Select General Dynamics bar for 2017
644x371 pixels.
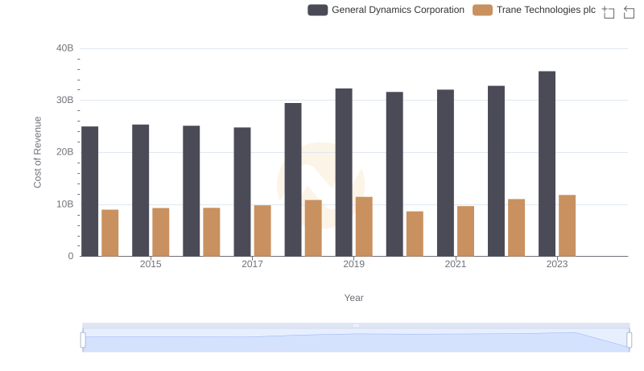[242, 192]
